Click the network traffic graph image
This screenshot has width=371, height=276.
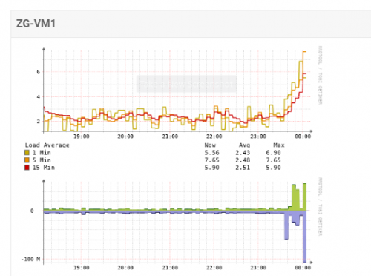173,224
